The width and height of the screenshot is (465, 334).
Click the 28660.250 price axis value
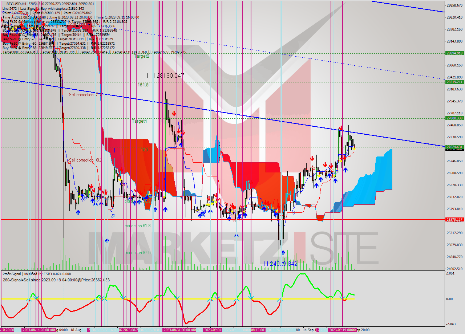pos(455,65)
